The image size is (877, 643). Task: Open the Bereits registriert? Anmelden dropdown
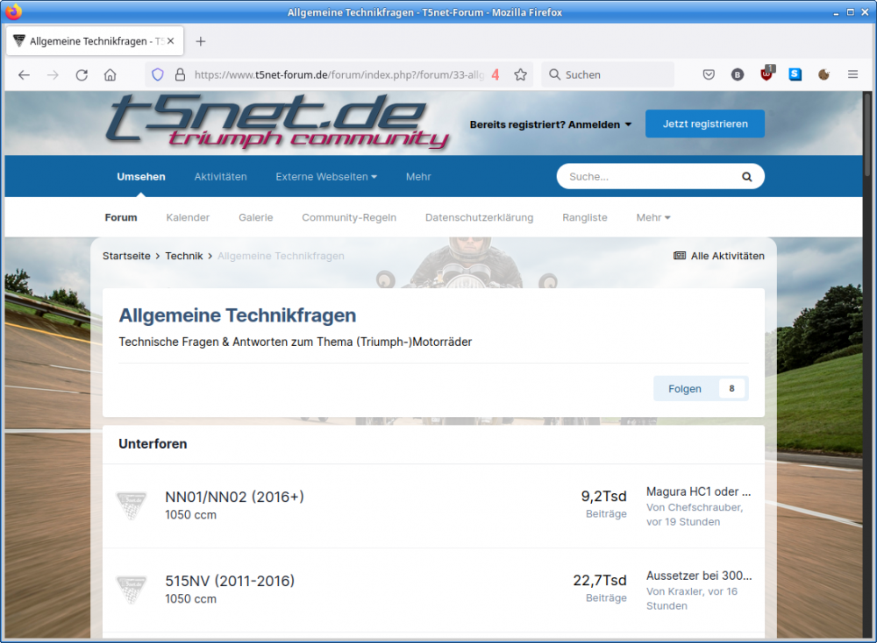[x=551, y=124]
